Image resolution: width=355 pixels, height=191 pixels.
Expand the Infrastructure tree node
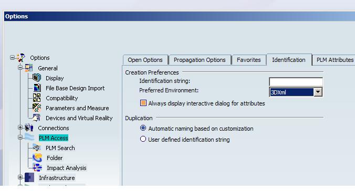(x=20, y=177)
